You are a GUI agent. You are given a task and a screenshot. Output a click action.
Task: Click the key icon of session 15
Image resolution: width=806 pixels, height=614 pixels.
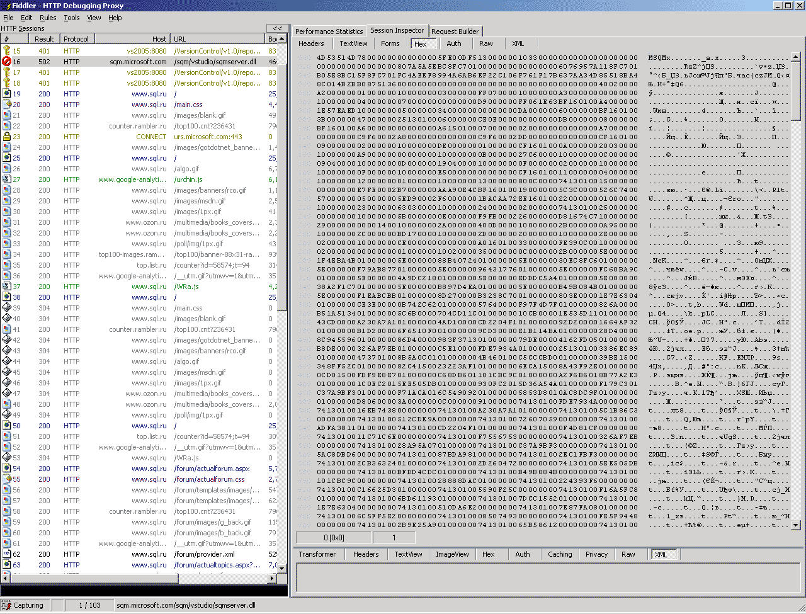pos(7,51)
